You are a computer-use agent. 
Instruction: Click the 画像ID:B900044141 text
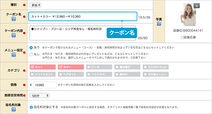tap(188, 31)
